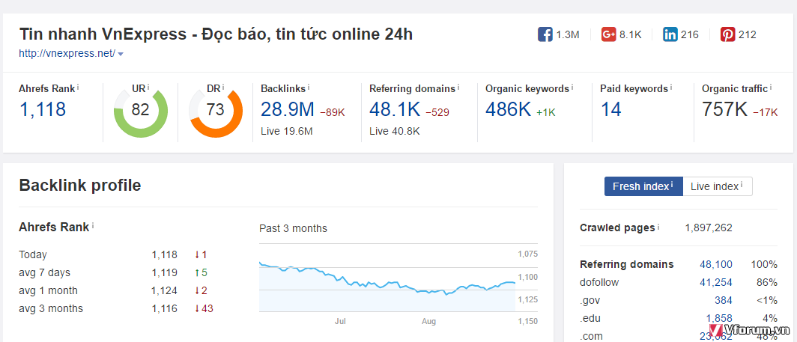The image size is (797, 342).
Task: Open the dofollow 41,254 count
Action: pos(716,282)
